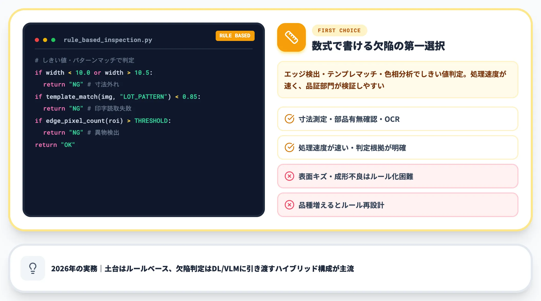This screenshot has height=301, width=541.
Task: Click final code line return "OK"
Action: coord(55,145)
